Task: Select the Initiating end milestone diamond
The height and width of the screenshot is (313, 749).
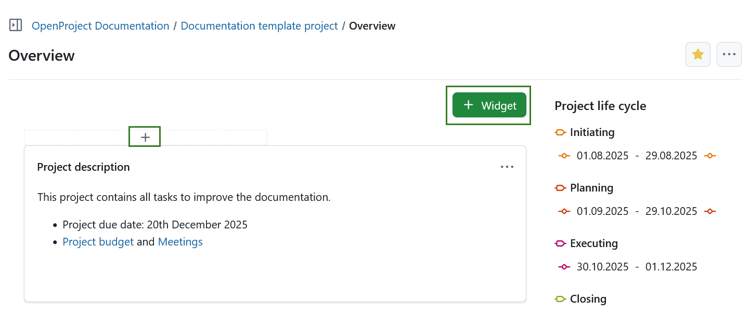Action: [710, 155]
